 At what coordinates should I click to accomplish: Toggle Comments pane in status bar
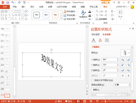[69, 101]
